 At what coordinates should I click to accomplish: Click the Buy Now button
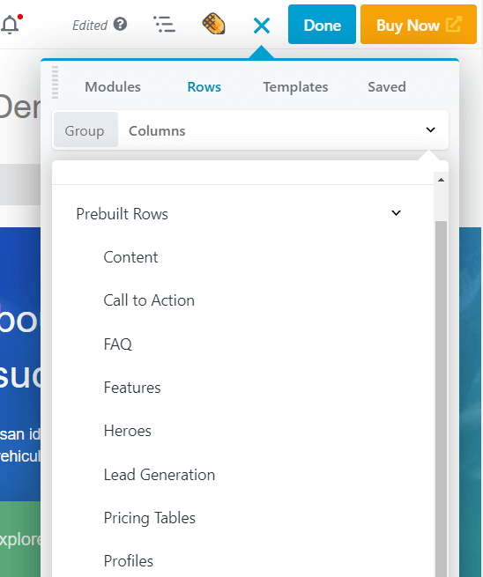(419, 25)
